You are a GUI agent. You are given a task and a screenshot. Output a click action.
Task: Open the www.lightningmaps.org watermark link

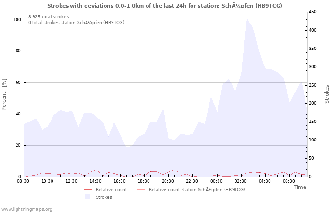point(26,209)
